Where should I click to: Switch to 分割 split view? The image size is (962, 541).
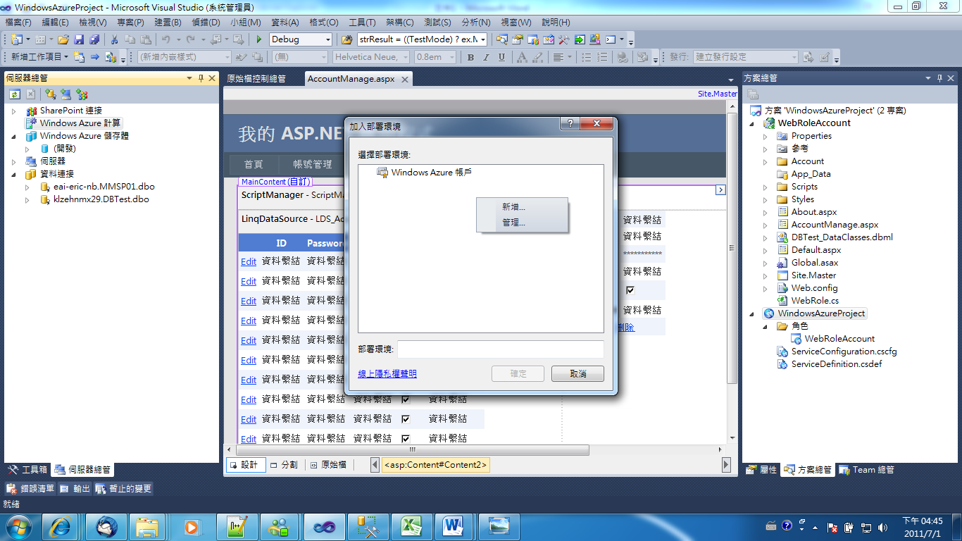coord(284,465)
